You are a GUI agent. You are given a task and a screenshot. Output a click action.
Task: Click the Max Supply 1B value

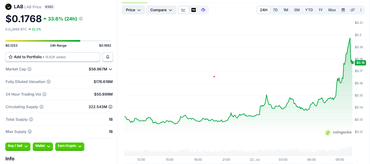pyautogui.click(x=111, y=132)
